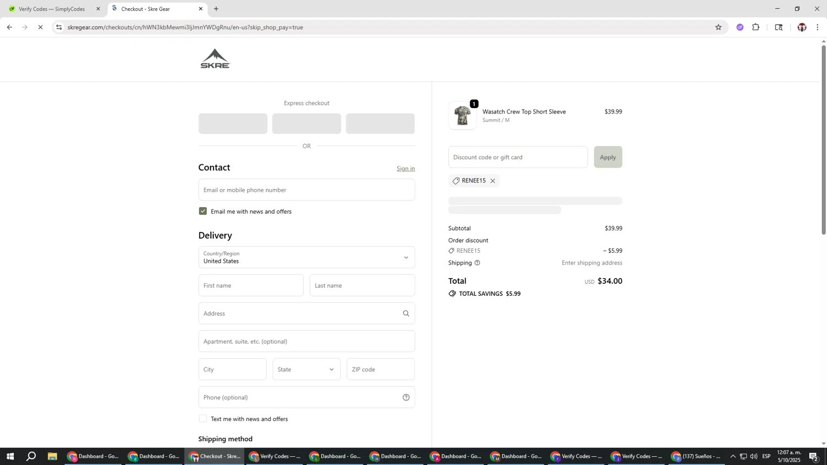Click the shipping info question icon
Viewport: 827px width, 465px height.
477,263
